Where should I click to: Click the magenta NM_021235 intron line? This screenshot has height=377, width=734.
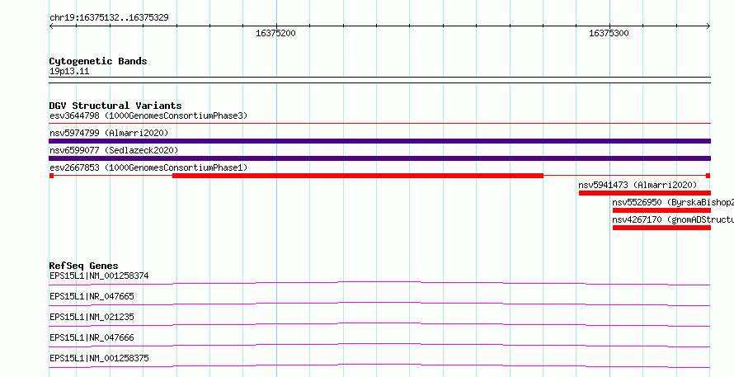click(x=379, y=324)
